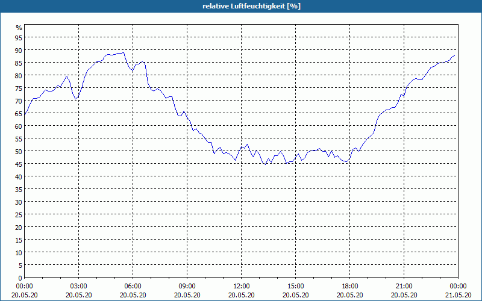The width and height of the screenshot is (482, 301).
Task: Click the y-axis label 95
Action: [x=19, y=38]
